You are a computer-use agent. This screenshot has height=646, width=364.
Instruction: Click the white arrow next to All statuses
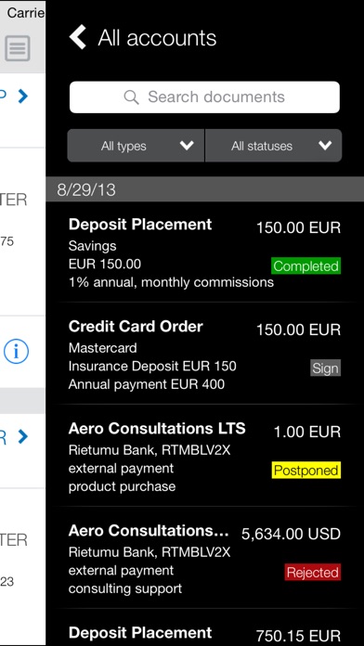(325, 146)
